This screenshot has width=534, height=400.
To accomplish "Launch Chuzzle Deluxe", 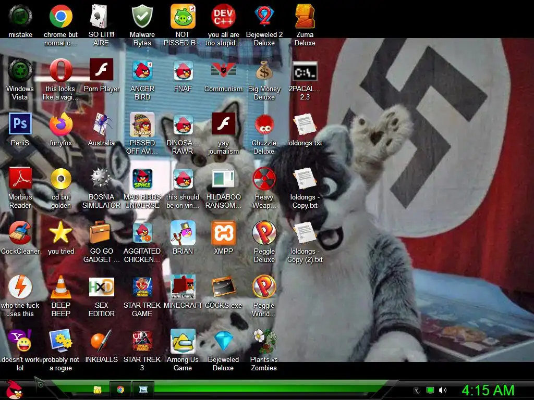I will point(264,124).
